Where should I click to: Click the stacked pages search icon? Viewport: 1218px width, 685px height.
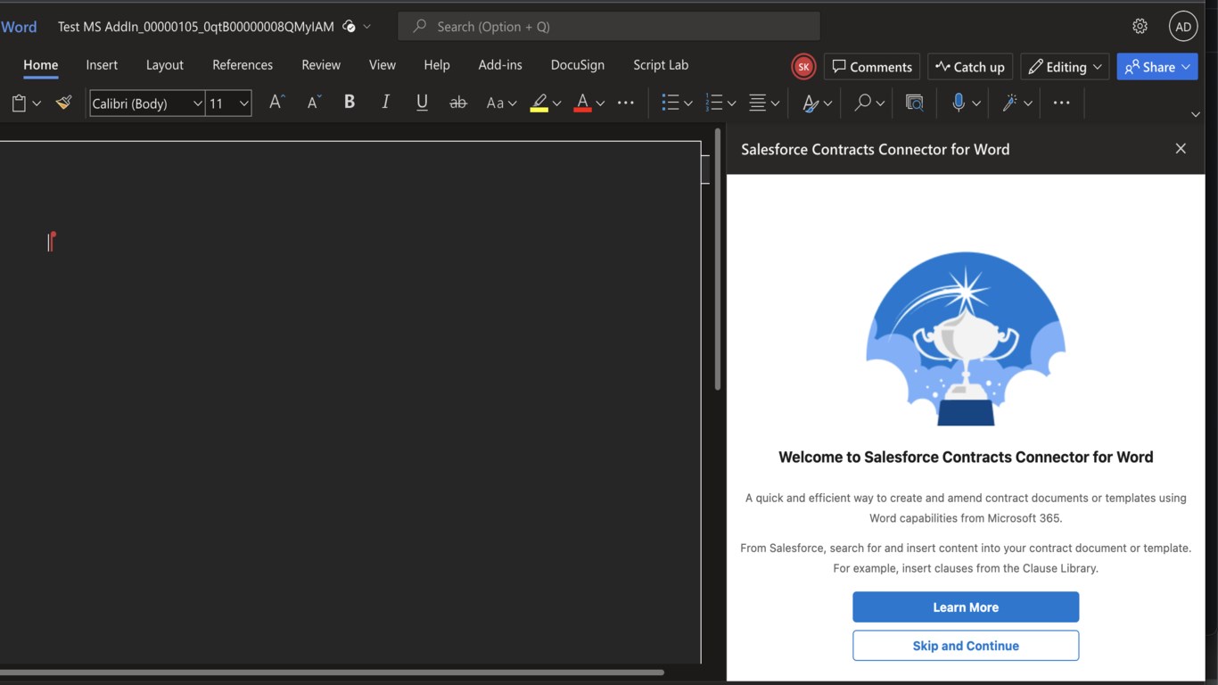[x=914, y=103]
